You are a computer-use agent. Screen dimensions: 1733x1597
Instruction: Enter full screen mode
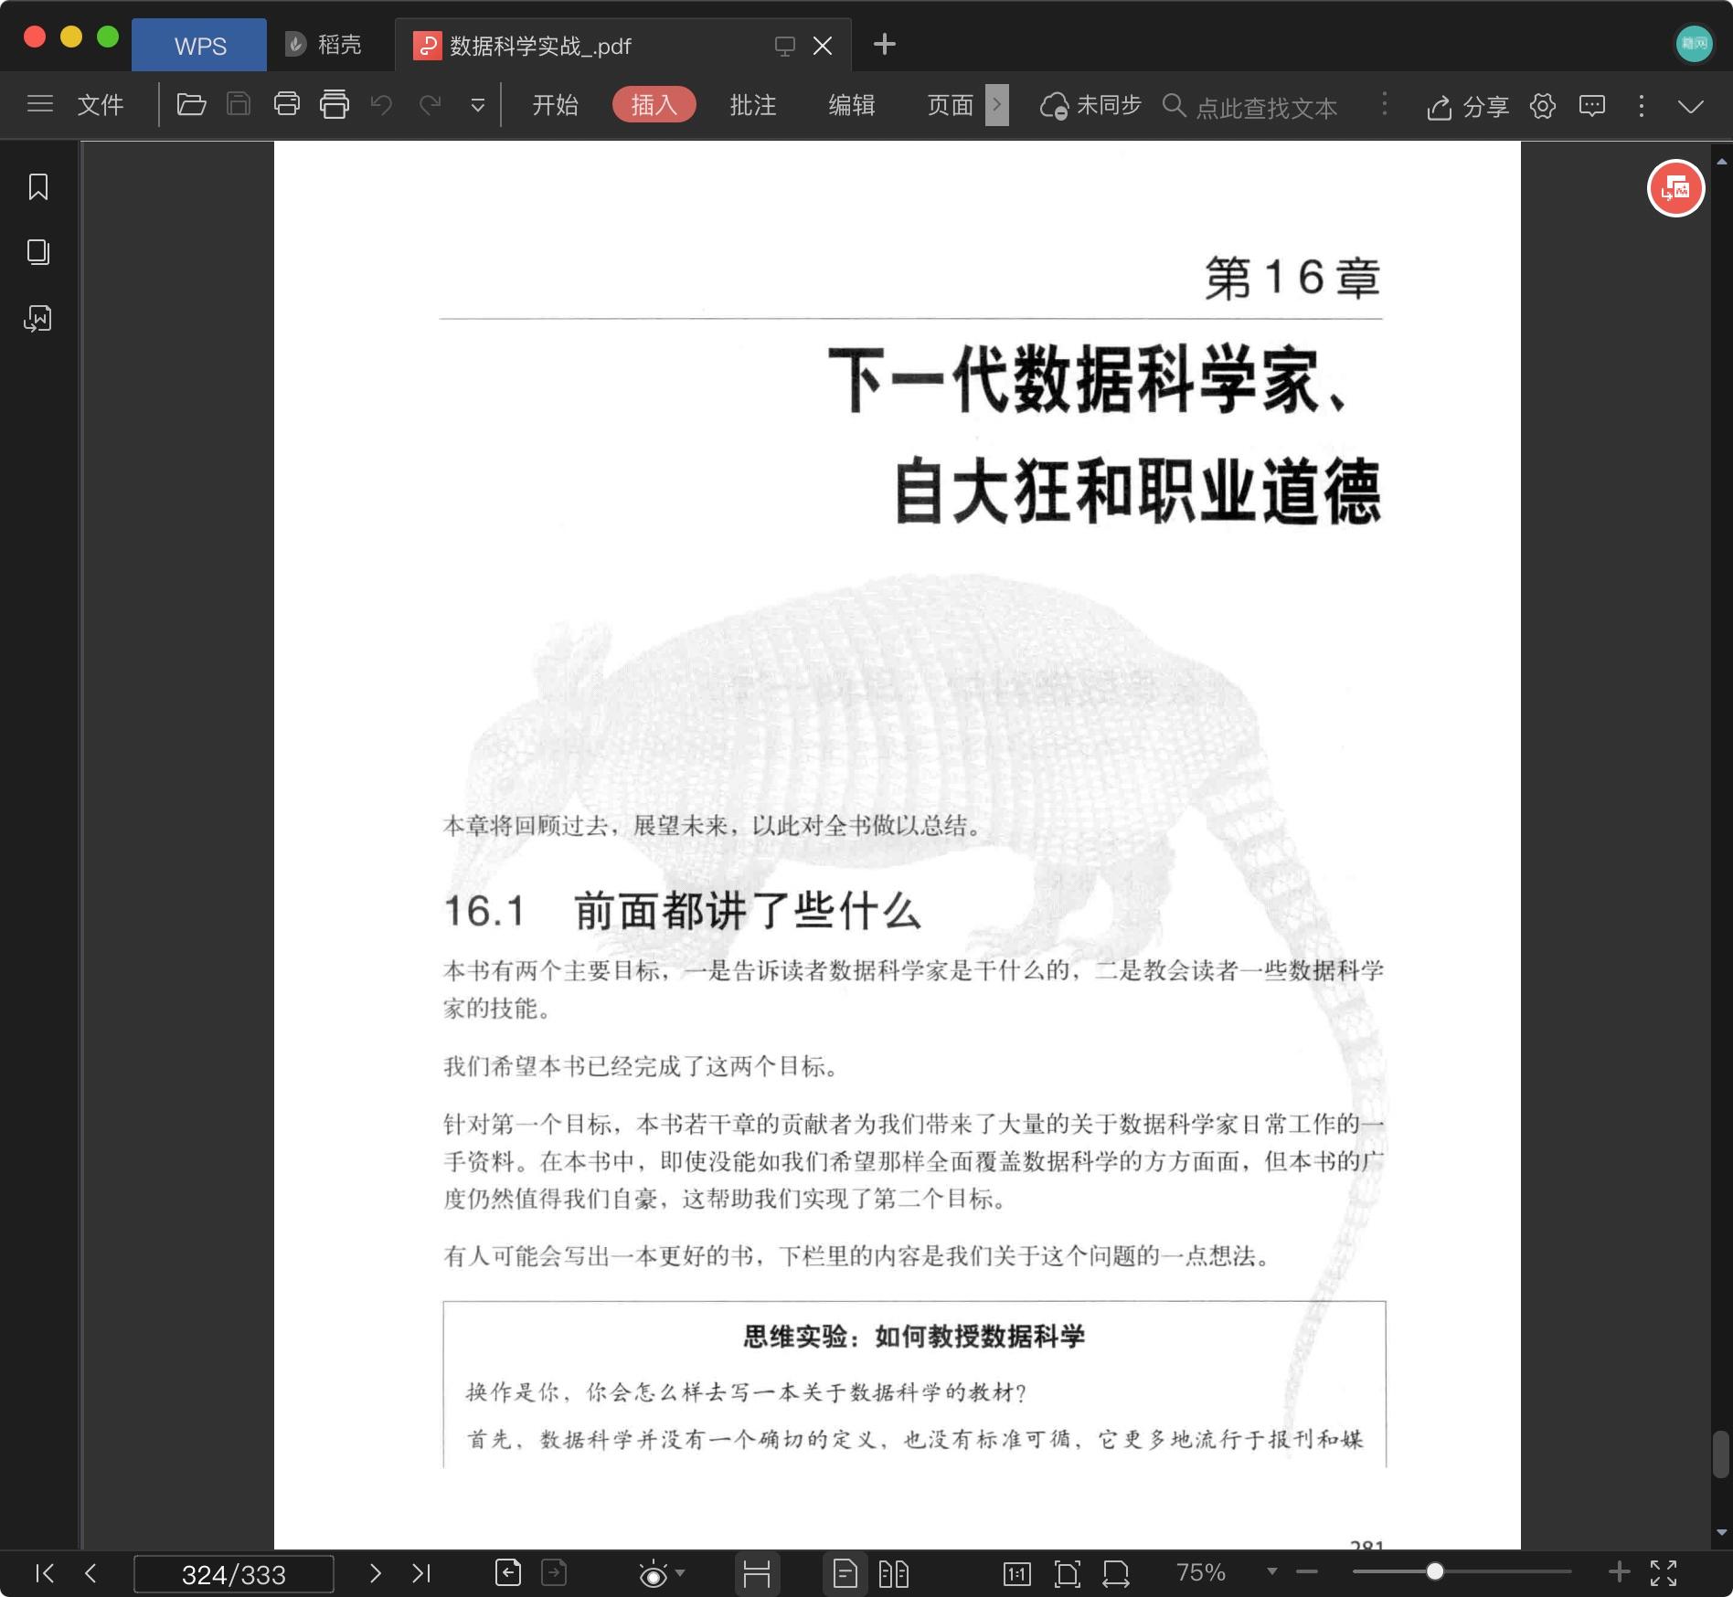1664,1572
